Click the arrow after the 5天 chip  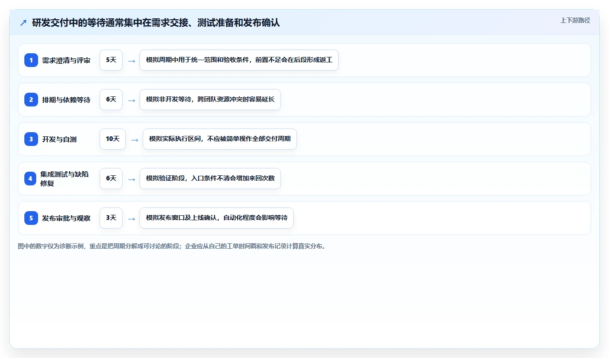click(131, 61)
